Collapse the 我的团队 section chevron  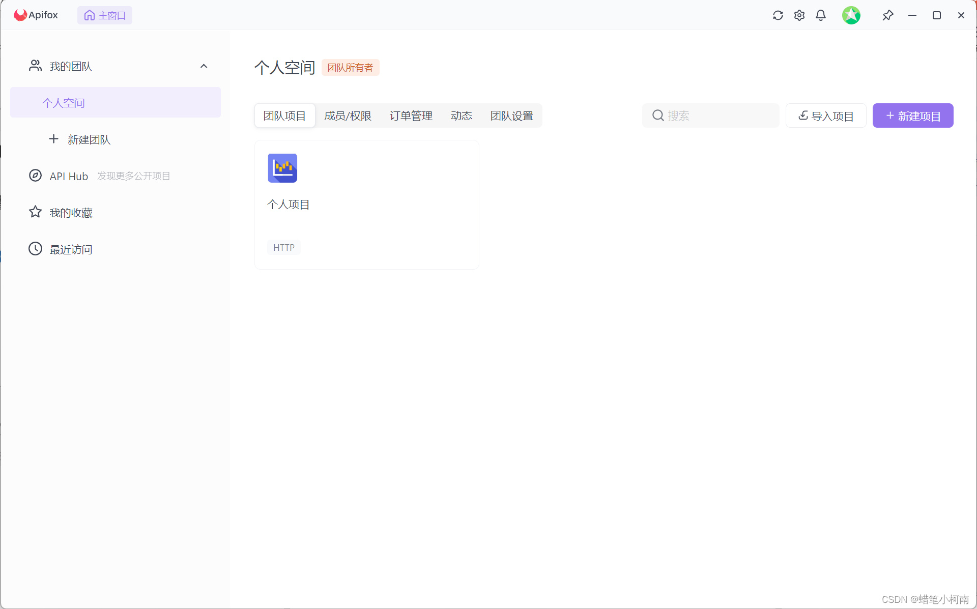tap(204, 66)
